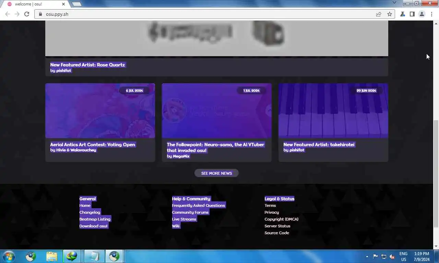The image size is (439, 263).
Task: Open Frequently Asked Questions link
Action: tap(199, 205)
